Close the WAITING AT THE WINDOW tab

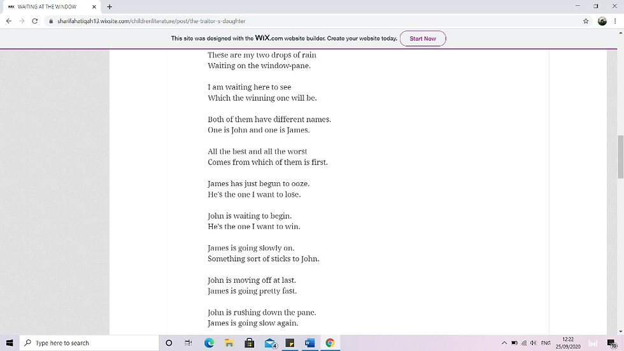(94, 7)
